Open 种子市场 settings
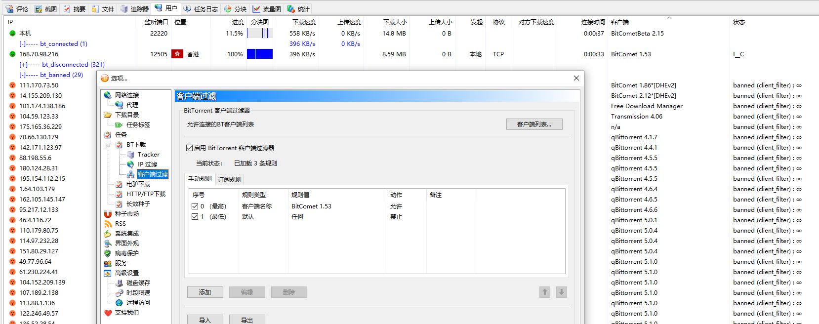 (127, 214)
